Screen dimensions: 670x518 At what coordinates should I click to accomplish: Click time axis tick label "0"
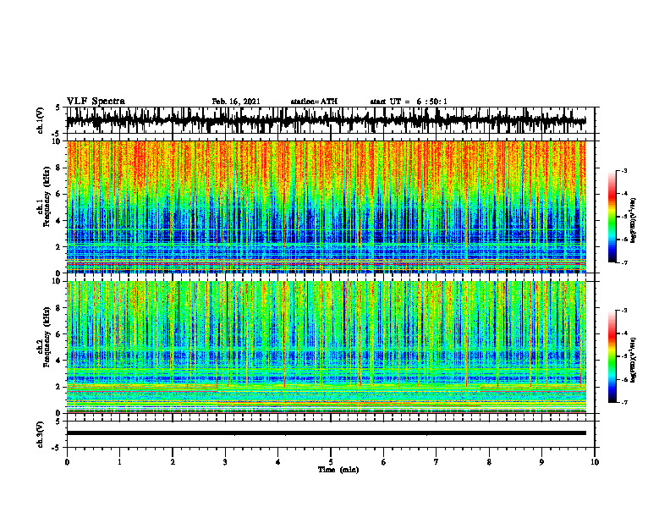(x=67, y=462)
